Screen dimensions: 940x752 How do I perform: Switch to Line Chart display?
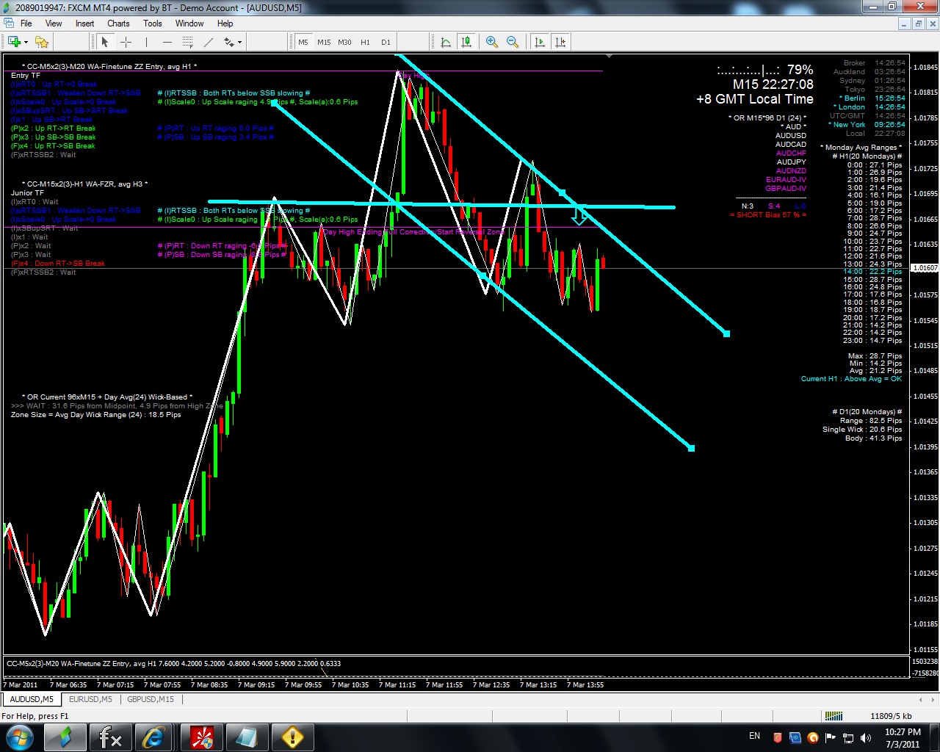446,42
